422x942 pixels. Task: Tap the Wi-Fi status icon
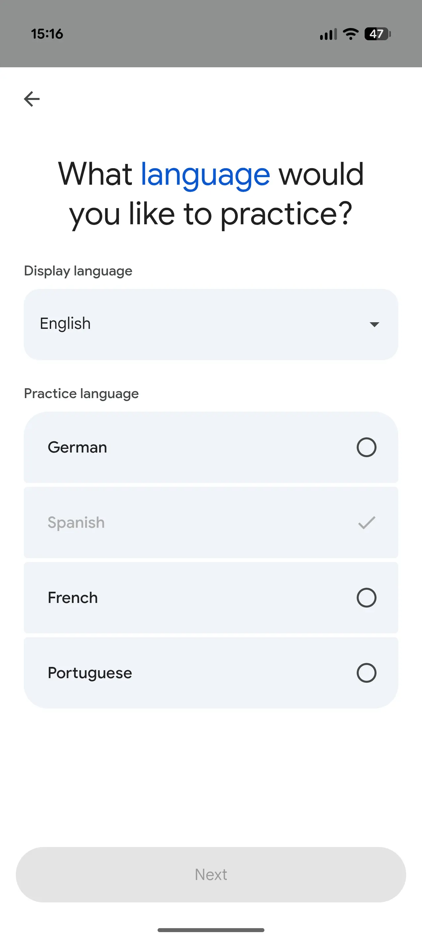click(x=350, y=34)
